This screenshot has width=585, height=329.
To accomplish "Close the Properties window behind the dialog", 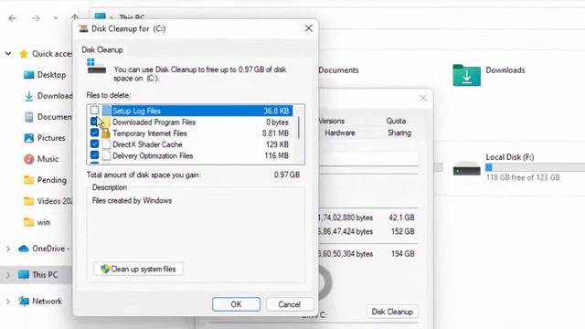I will pyautogui.click(x=423, y=98).
